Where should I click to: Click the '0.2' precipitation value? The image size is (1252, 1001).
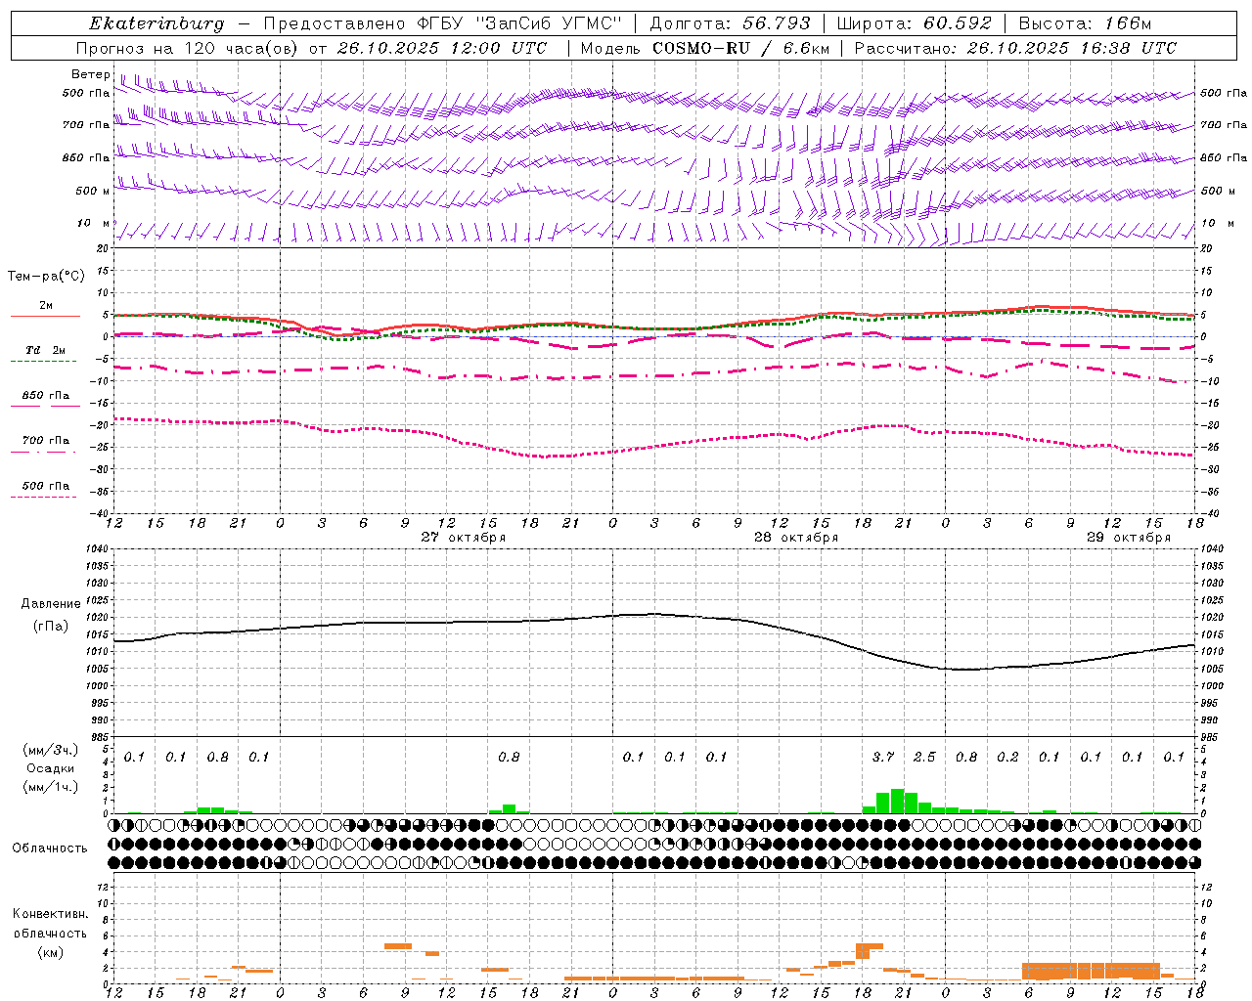1007,757
